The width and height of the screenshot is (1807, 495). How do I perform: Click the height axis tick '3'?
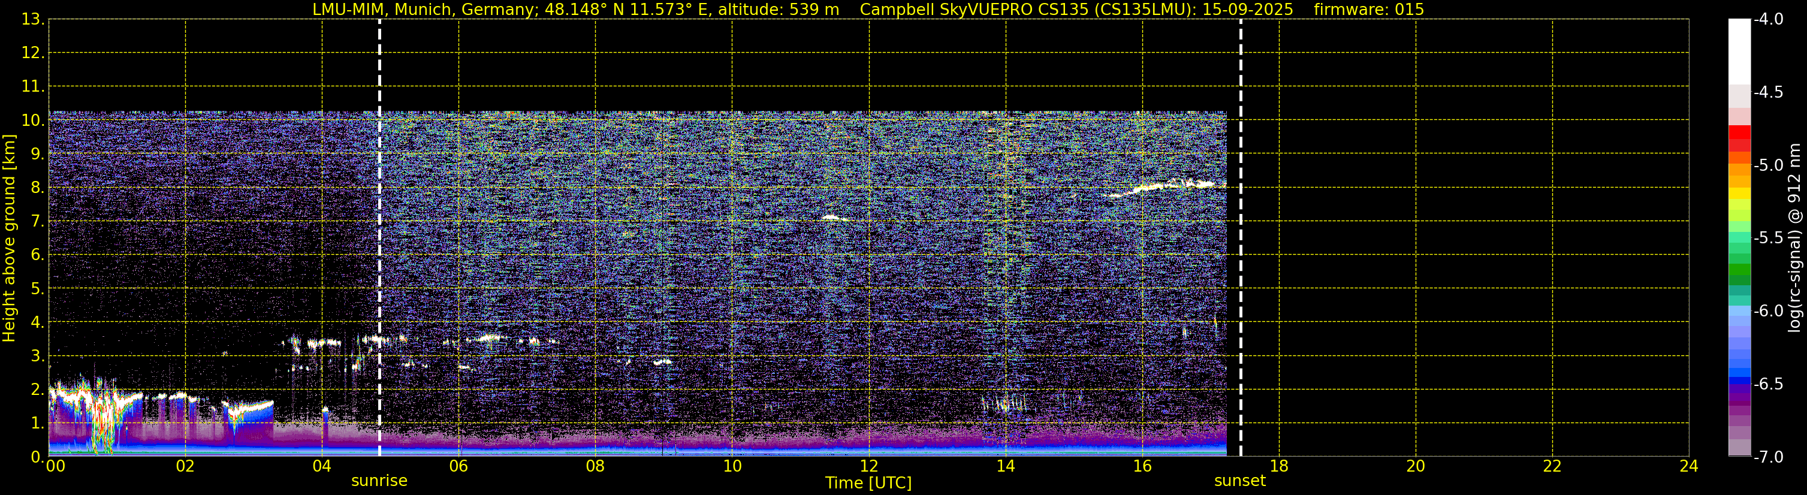point(37,356)
